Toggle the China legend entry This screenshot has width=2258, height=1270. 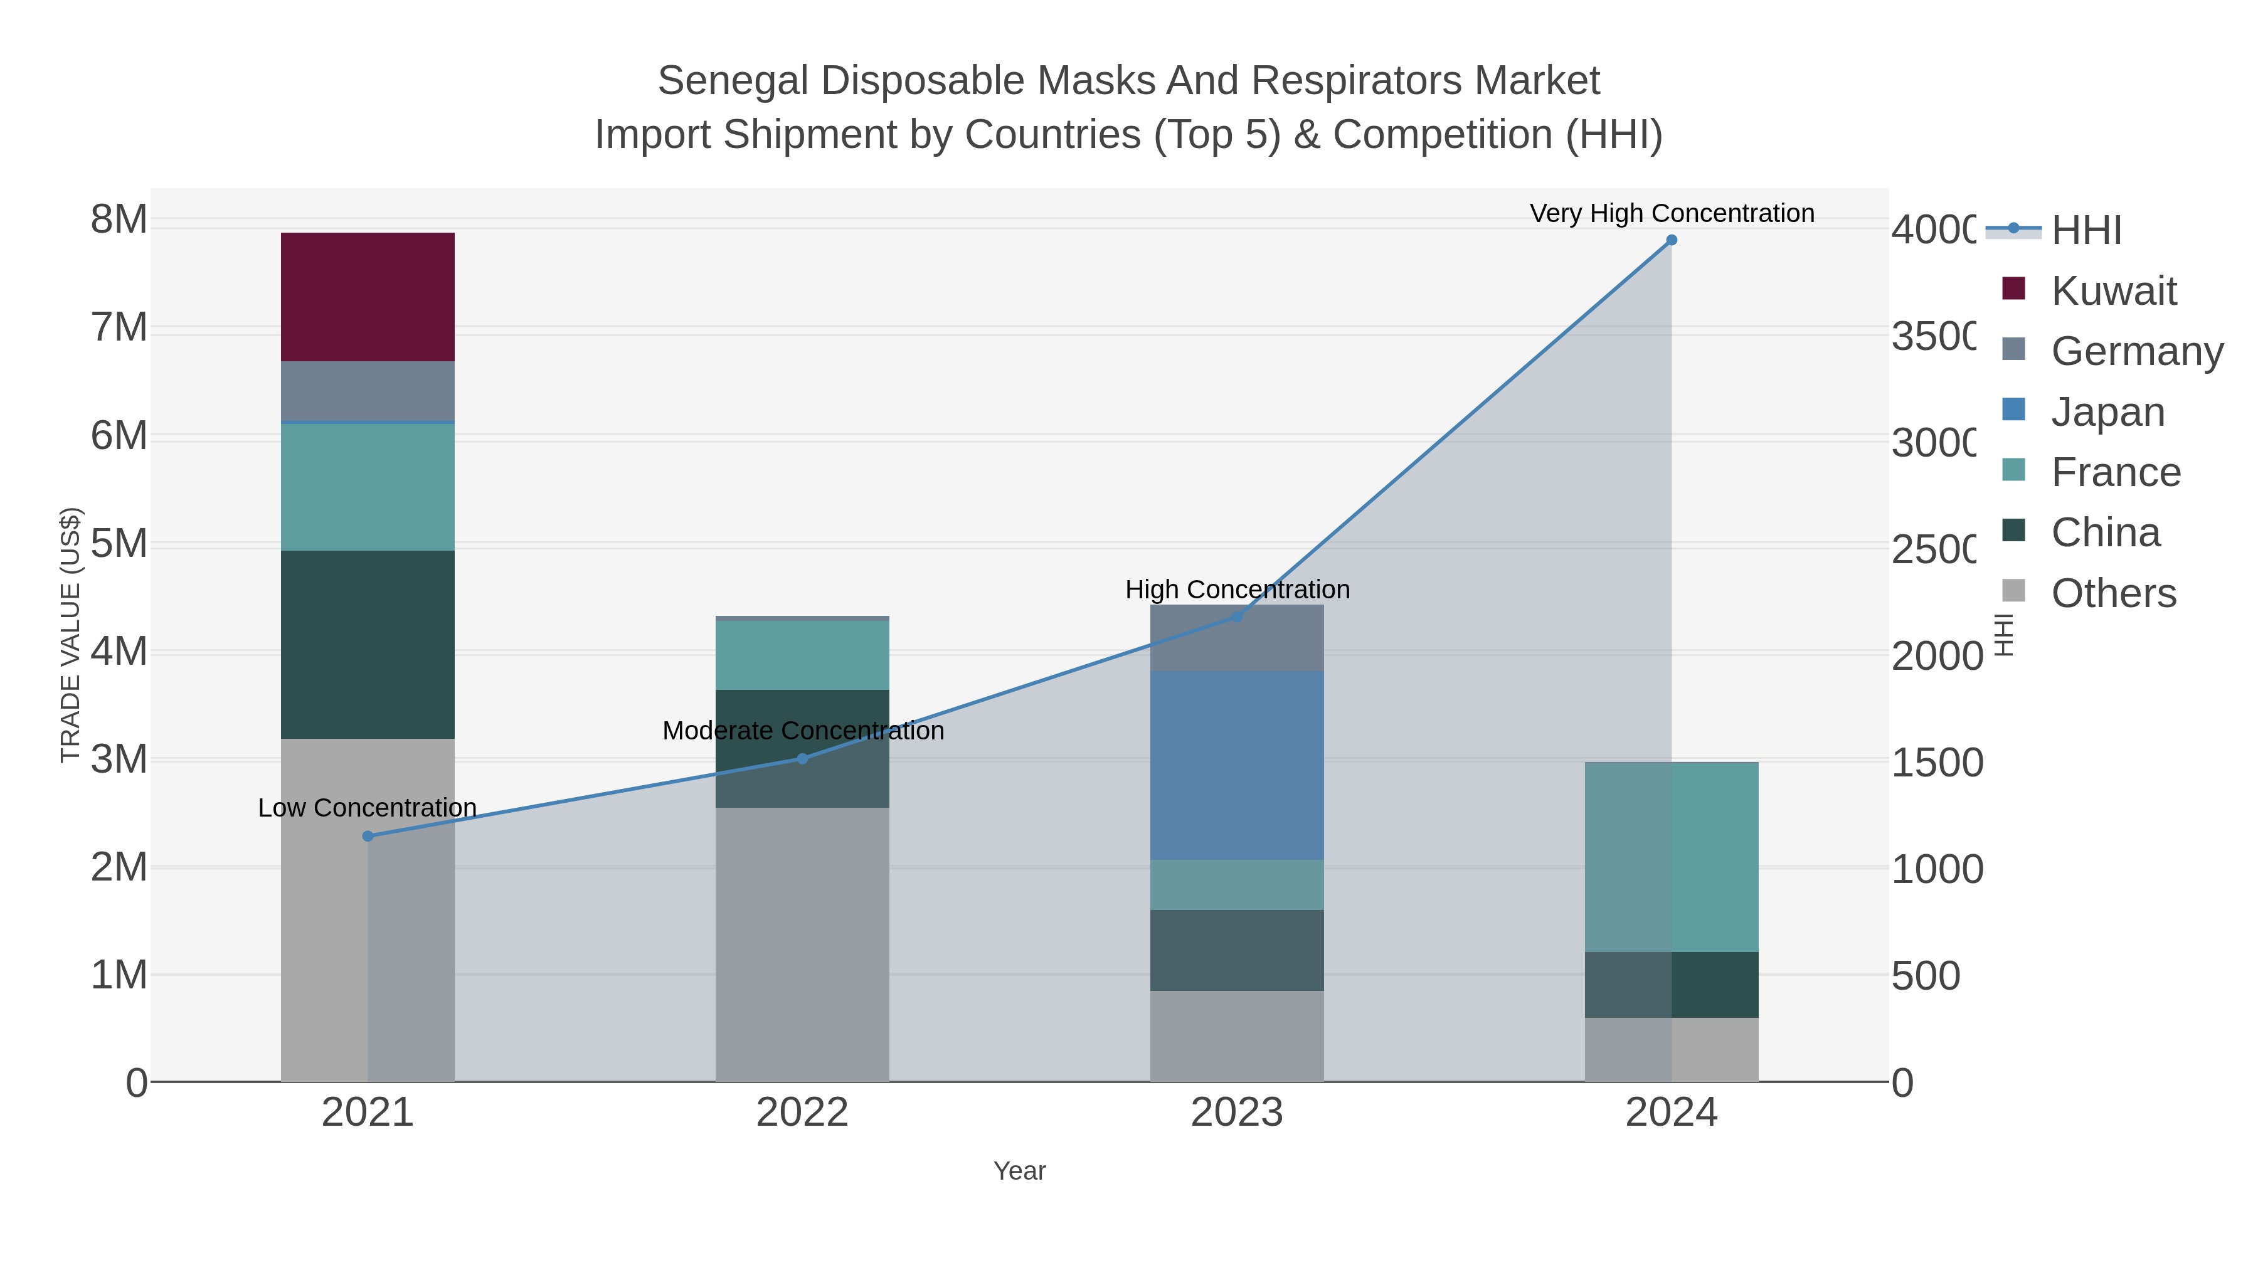(2081, 532)
